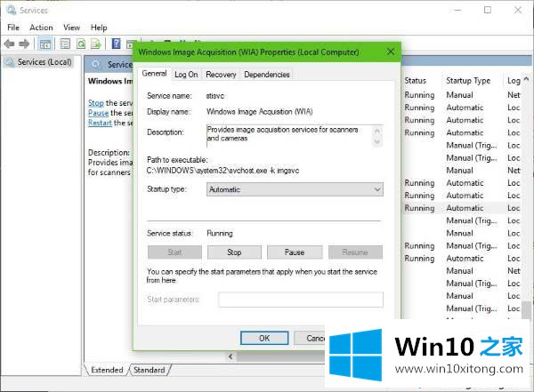
Task: Sort by the Status column header
Action: coord(415,81)
